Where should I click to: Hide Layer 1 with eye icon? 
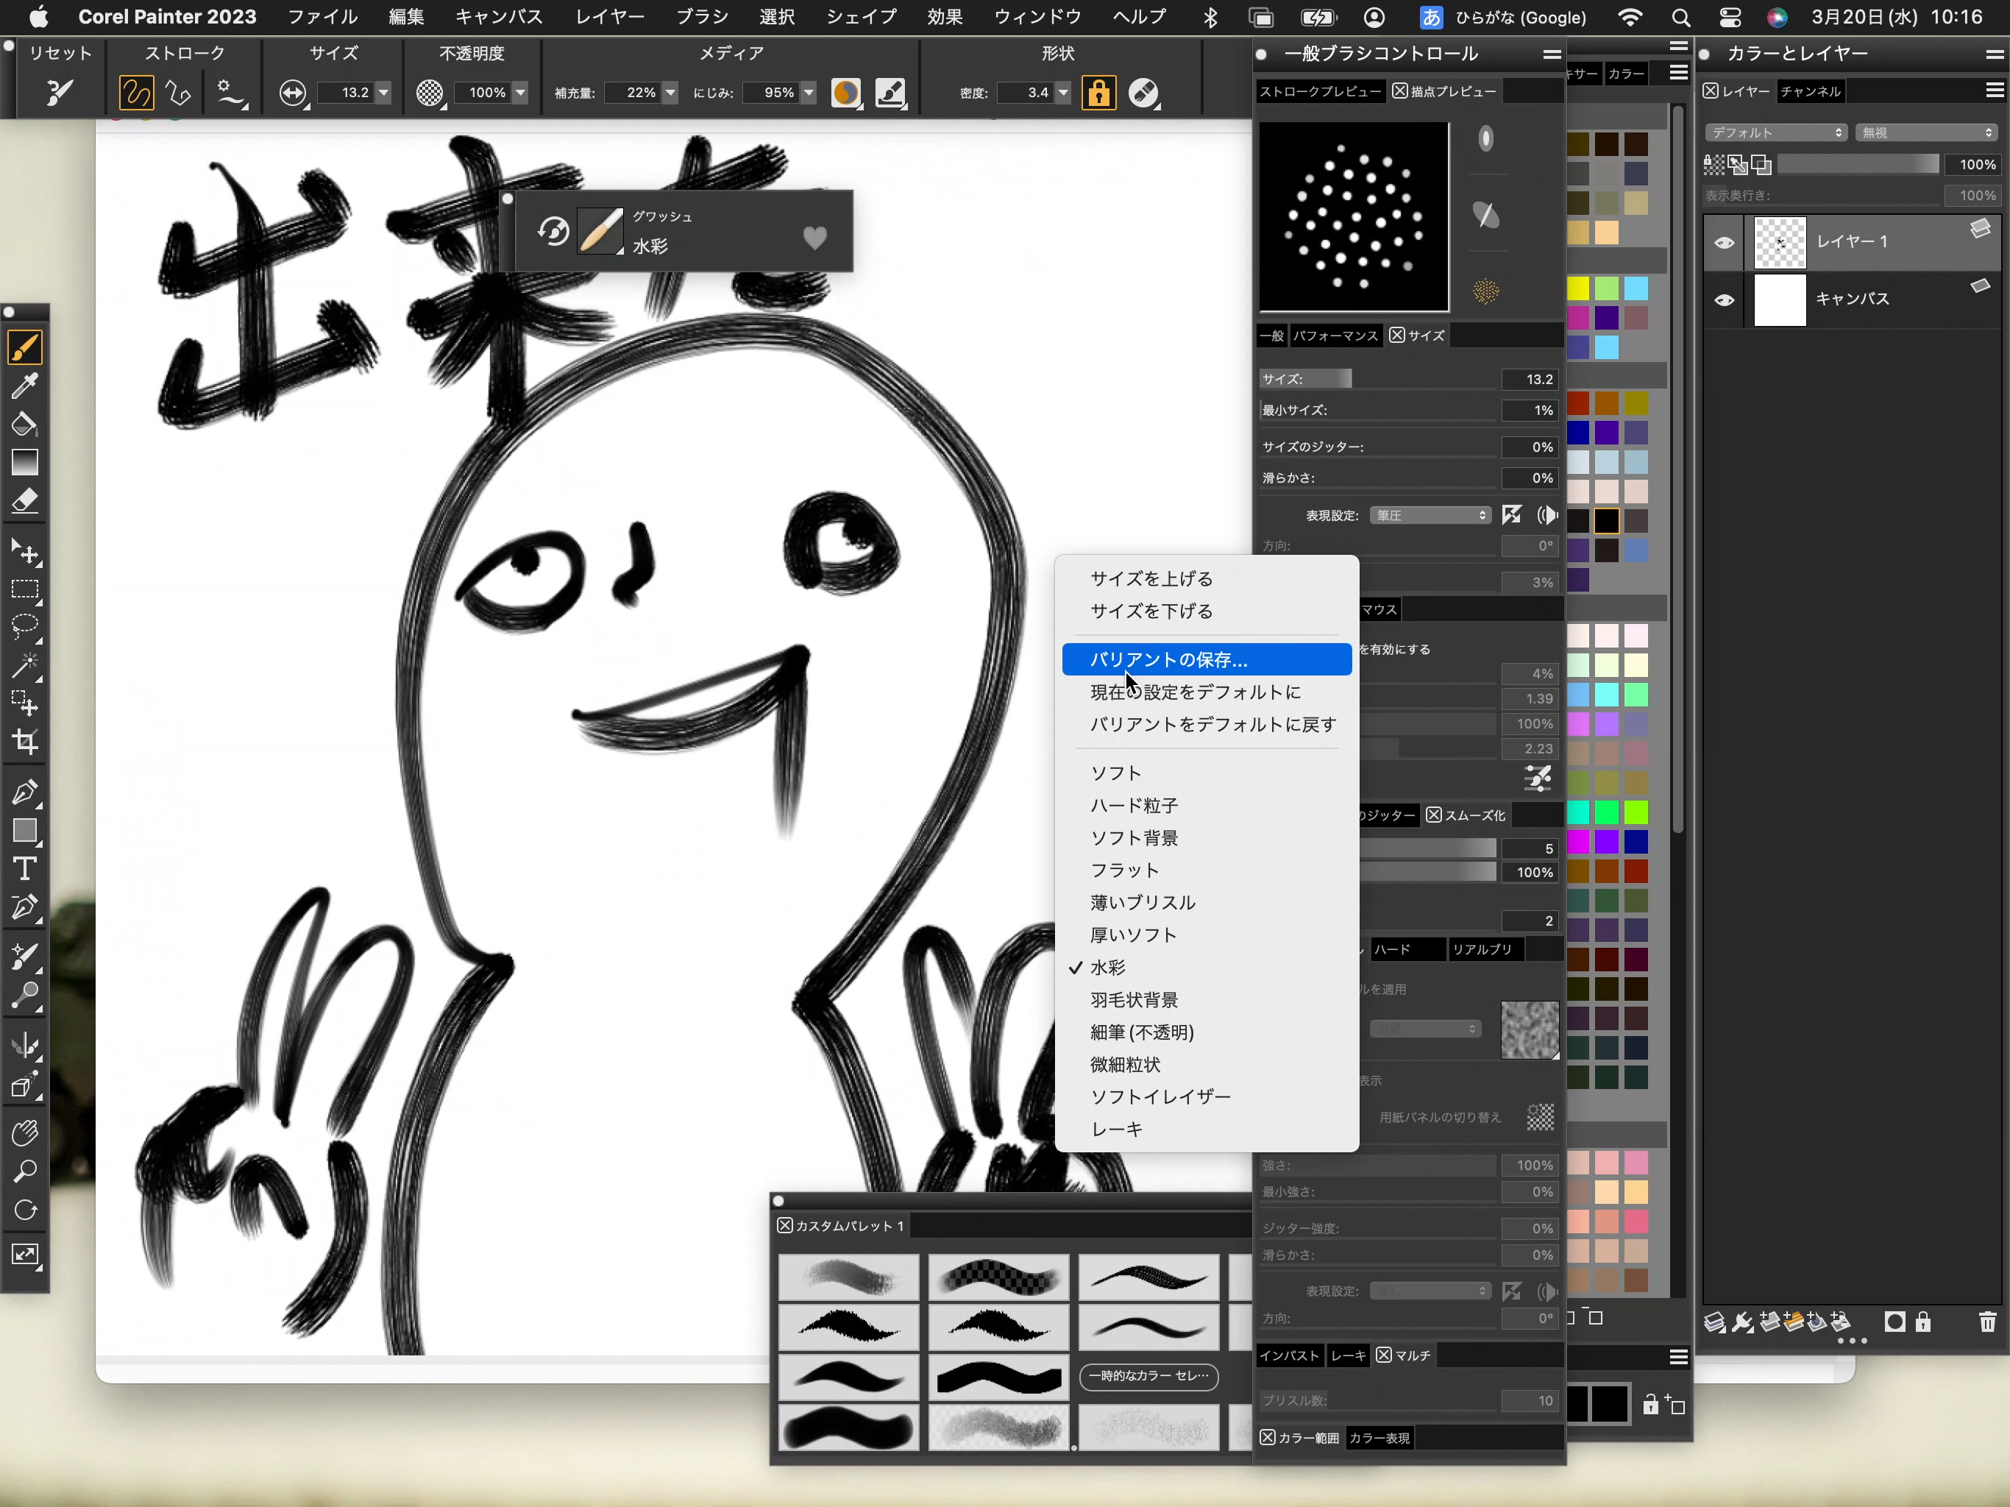tap(1724, 243)
